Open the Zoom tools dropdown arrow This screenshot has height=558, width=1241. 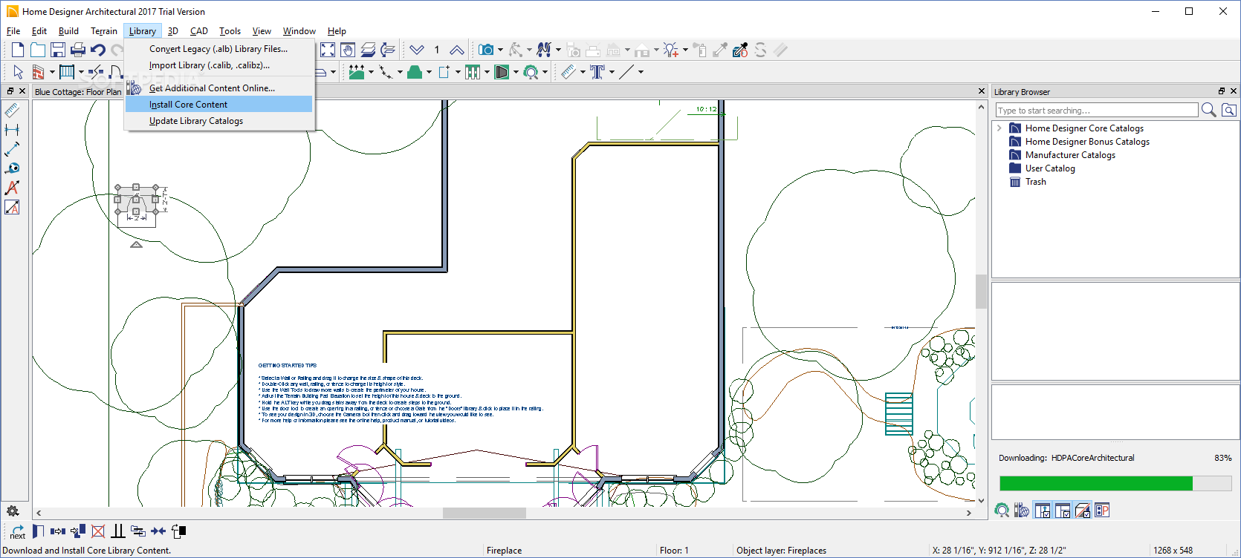click(x=545, y=72)
